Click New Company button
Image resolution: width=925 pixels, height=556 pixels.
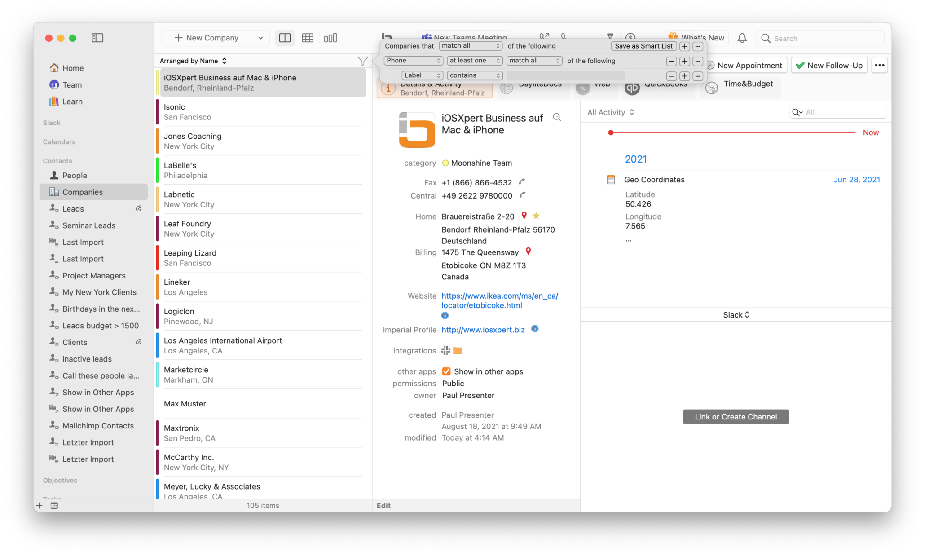207,38
